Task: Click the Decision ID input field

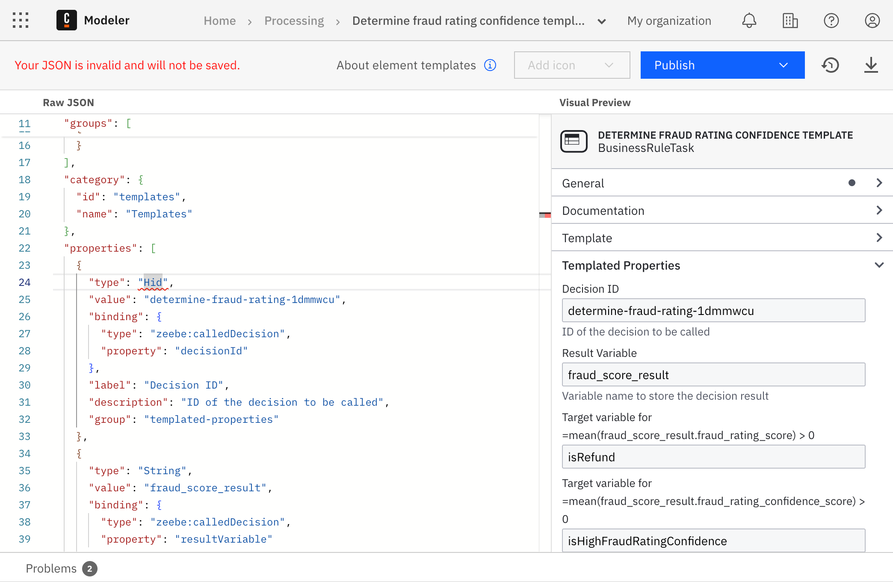Action: click(713, 311)
